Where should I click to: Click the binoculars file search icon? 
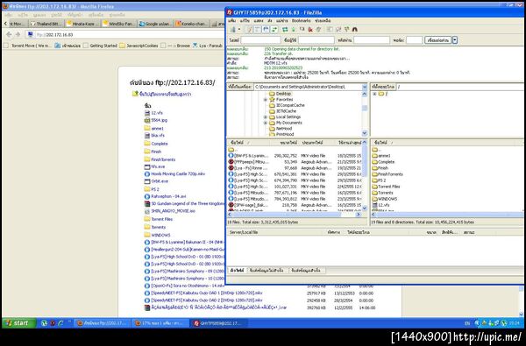355,30
